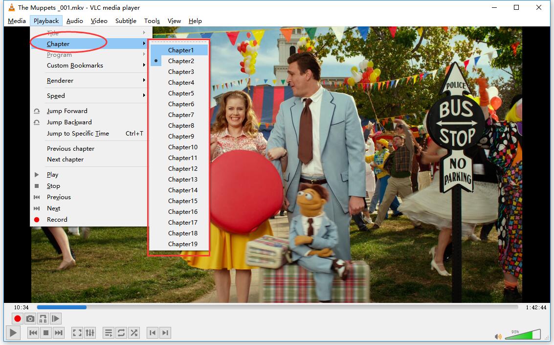The image size is (554, 345).
Task: Mute audio via speaker icon
Action: (498, 336)
